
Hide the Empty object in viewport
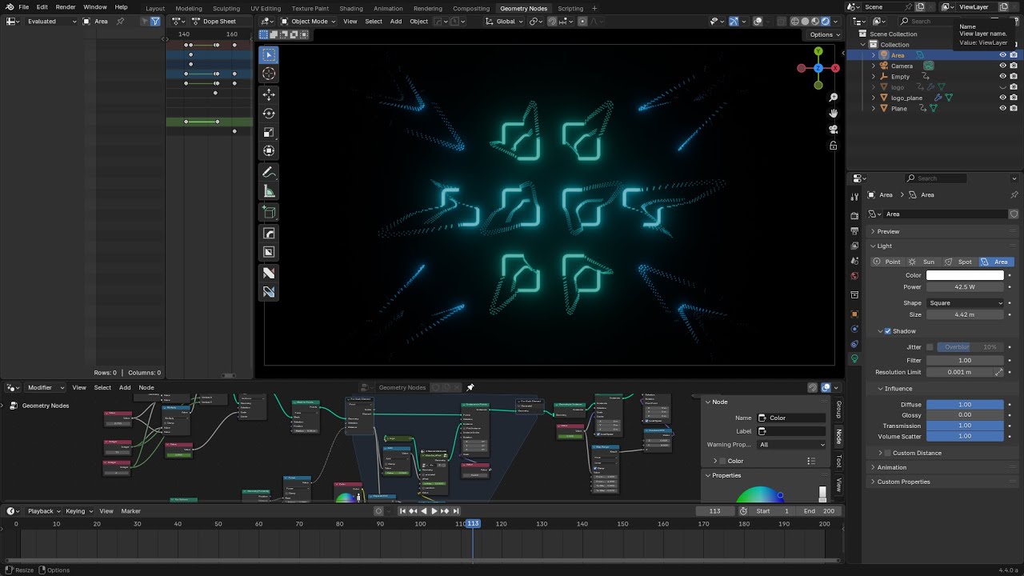pyautogui.click(x=1002, y=77)
